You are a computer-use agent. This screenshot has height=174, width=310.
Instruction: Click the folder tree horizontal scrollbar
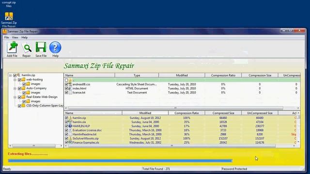(33, 146)
